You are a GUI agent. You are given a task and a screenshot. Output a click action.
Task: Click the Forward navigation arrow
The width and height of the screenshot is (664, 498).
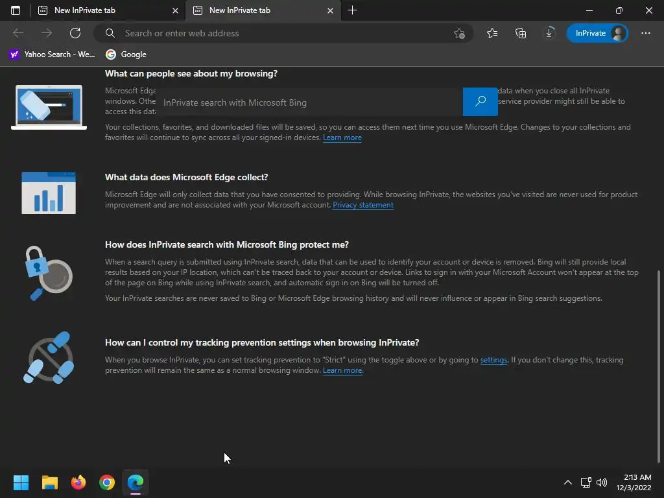47,33
